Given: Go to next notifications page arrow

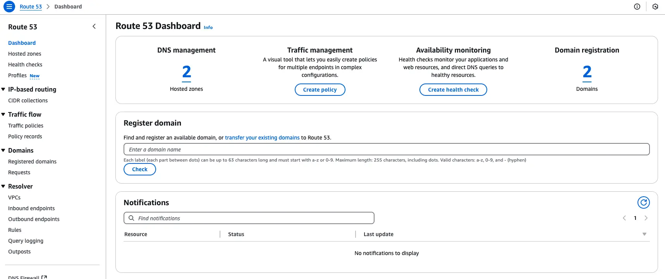Looking at the screenshot, I should pos(646,218).
